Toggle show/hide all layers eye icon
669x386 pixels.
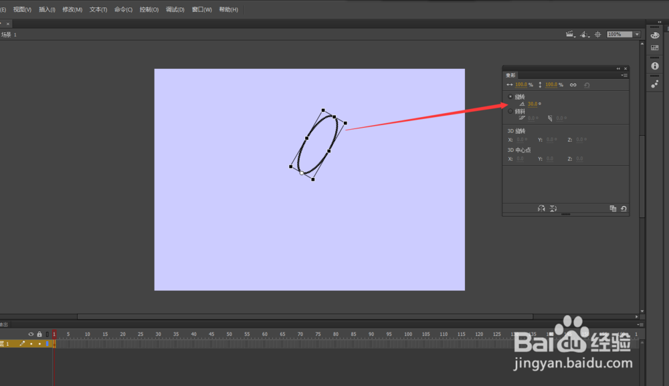[31, 334]
